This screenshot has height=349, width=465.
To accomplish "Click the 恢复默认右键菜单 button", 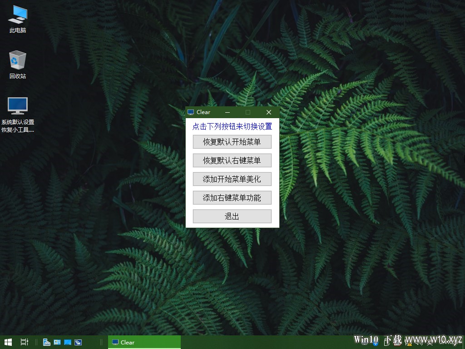I will pyautogui.click(x=232, y=160).
